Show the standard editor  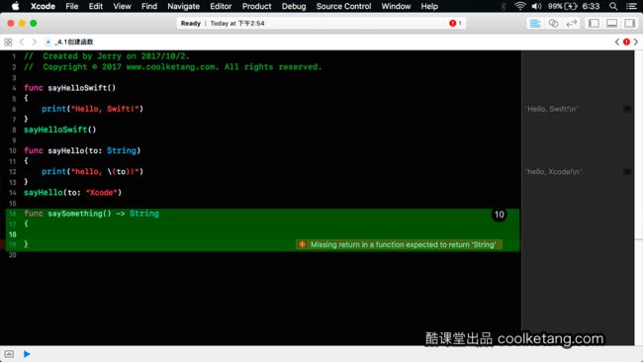[x=535, y=24]
